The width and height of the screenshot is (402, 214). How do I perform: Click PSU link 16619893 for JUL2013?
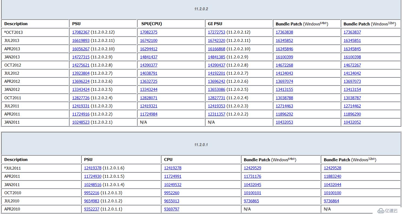pos(81,41)
